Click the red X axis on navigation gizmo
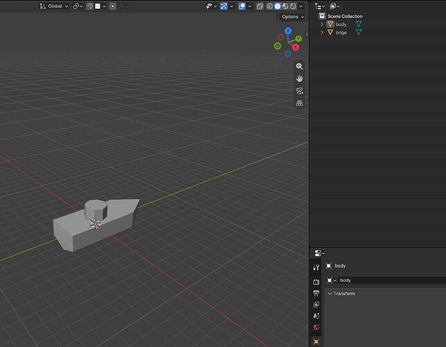This screenshot has width=446, height=347. [296, 47]
